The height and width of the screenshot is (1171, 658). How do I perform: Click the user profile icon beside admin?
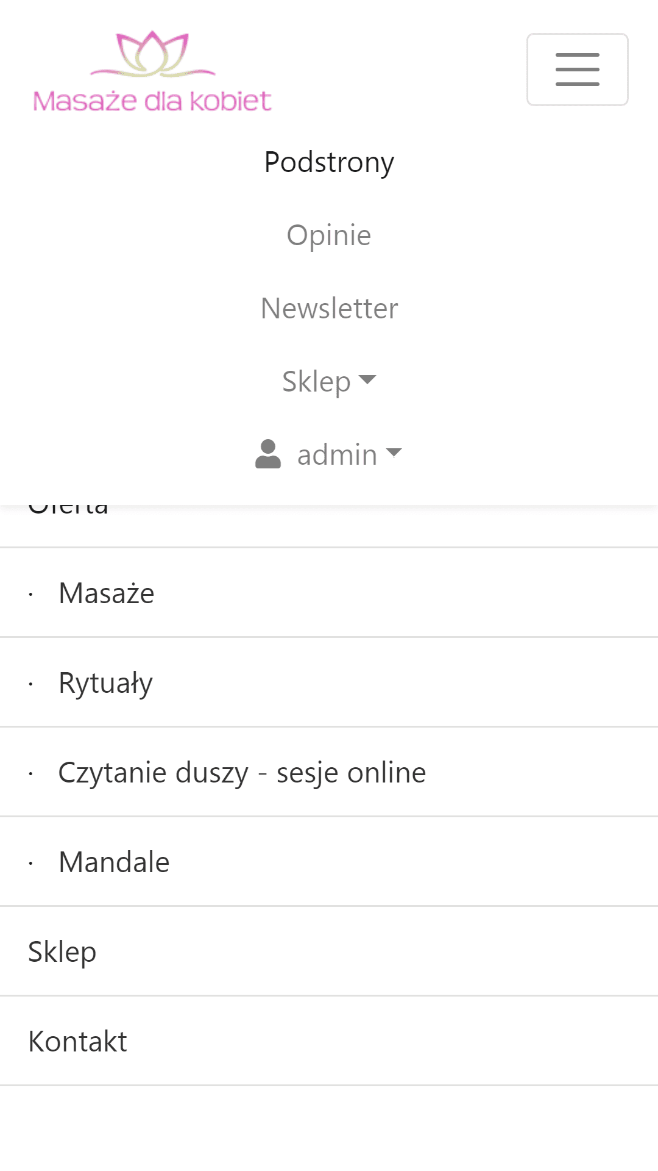[x=270, y=454]
